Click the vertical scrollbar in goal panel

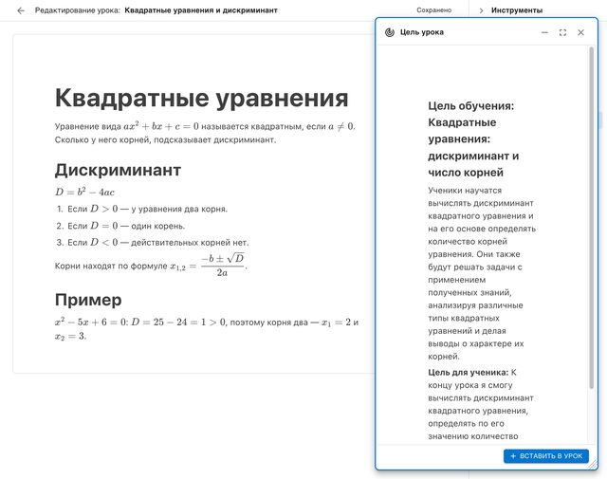point(591,217)
